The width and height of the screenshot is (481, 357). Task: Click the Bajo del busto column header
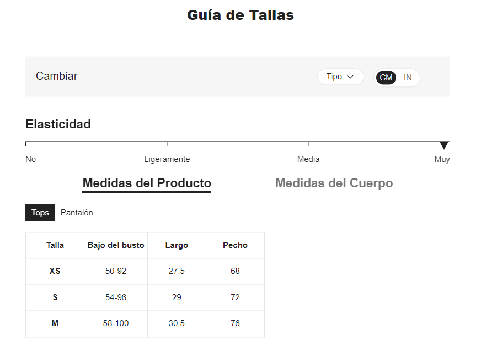116,245
